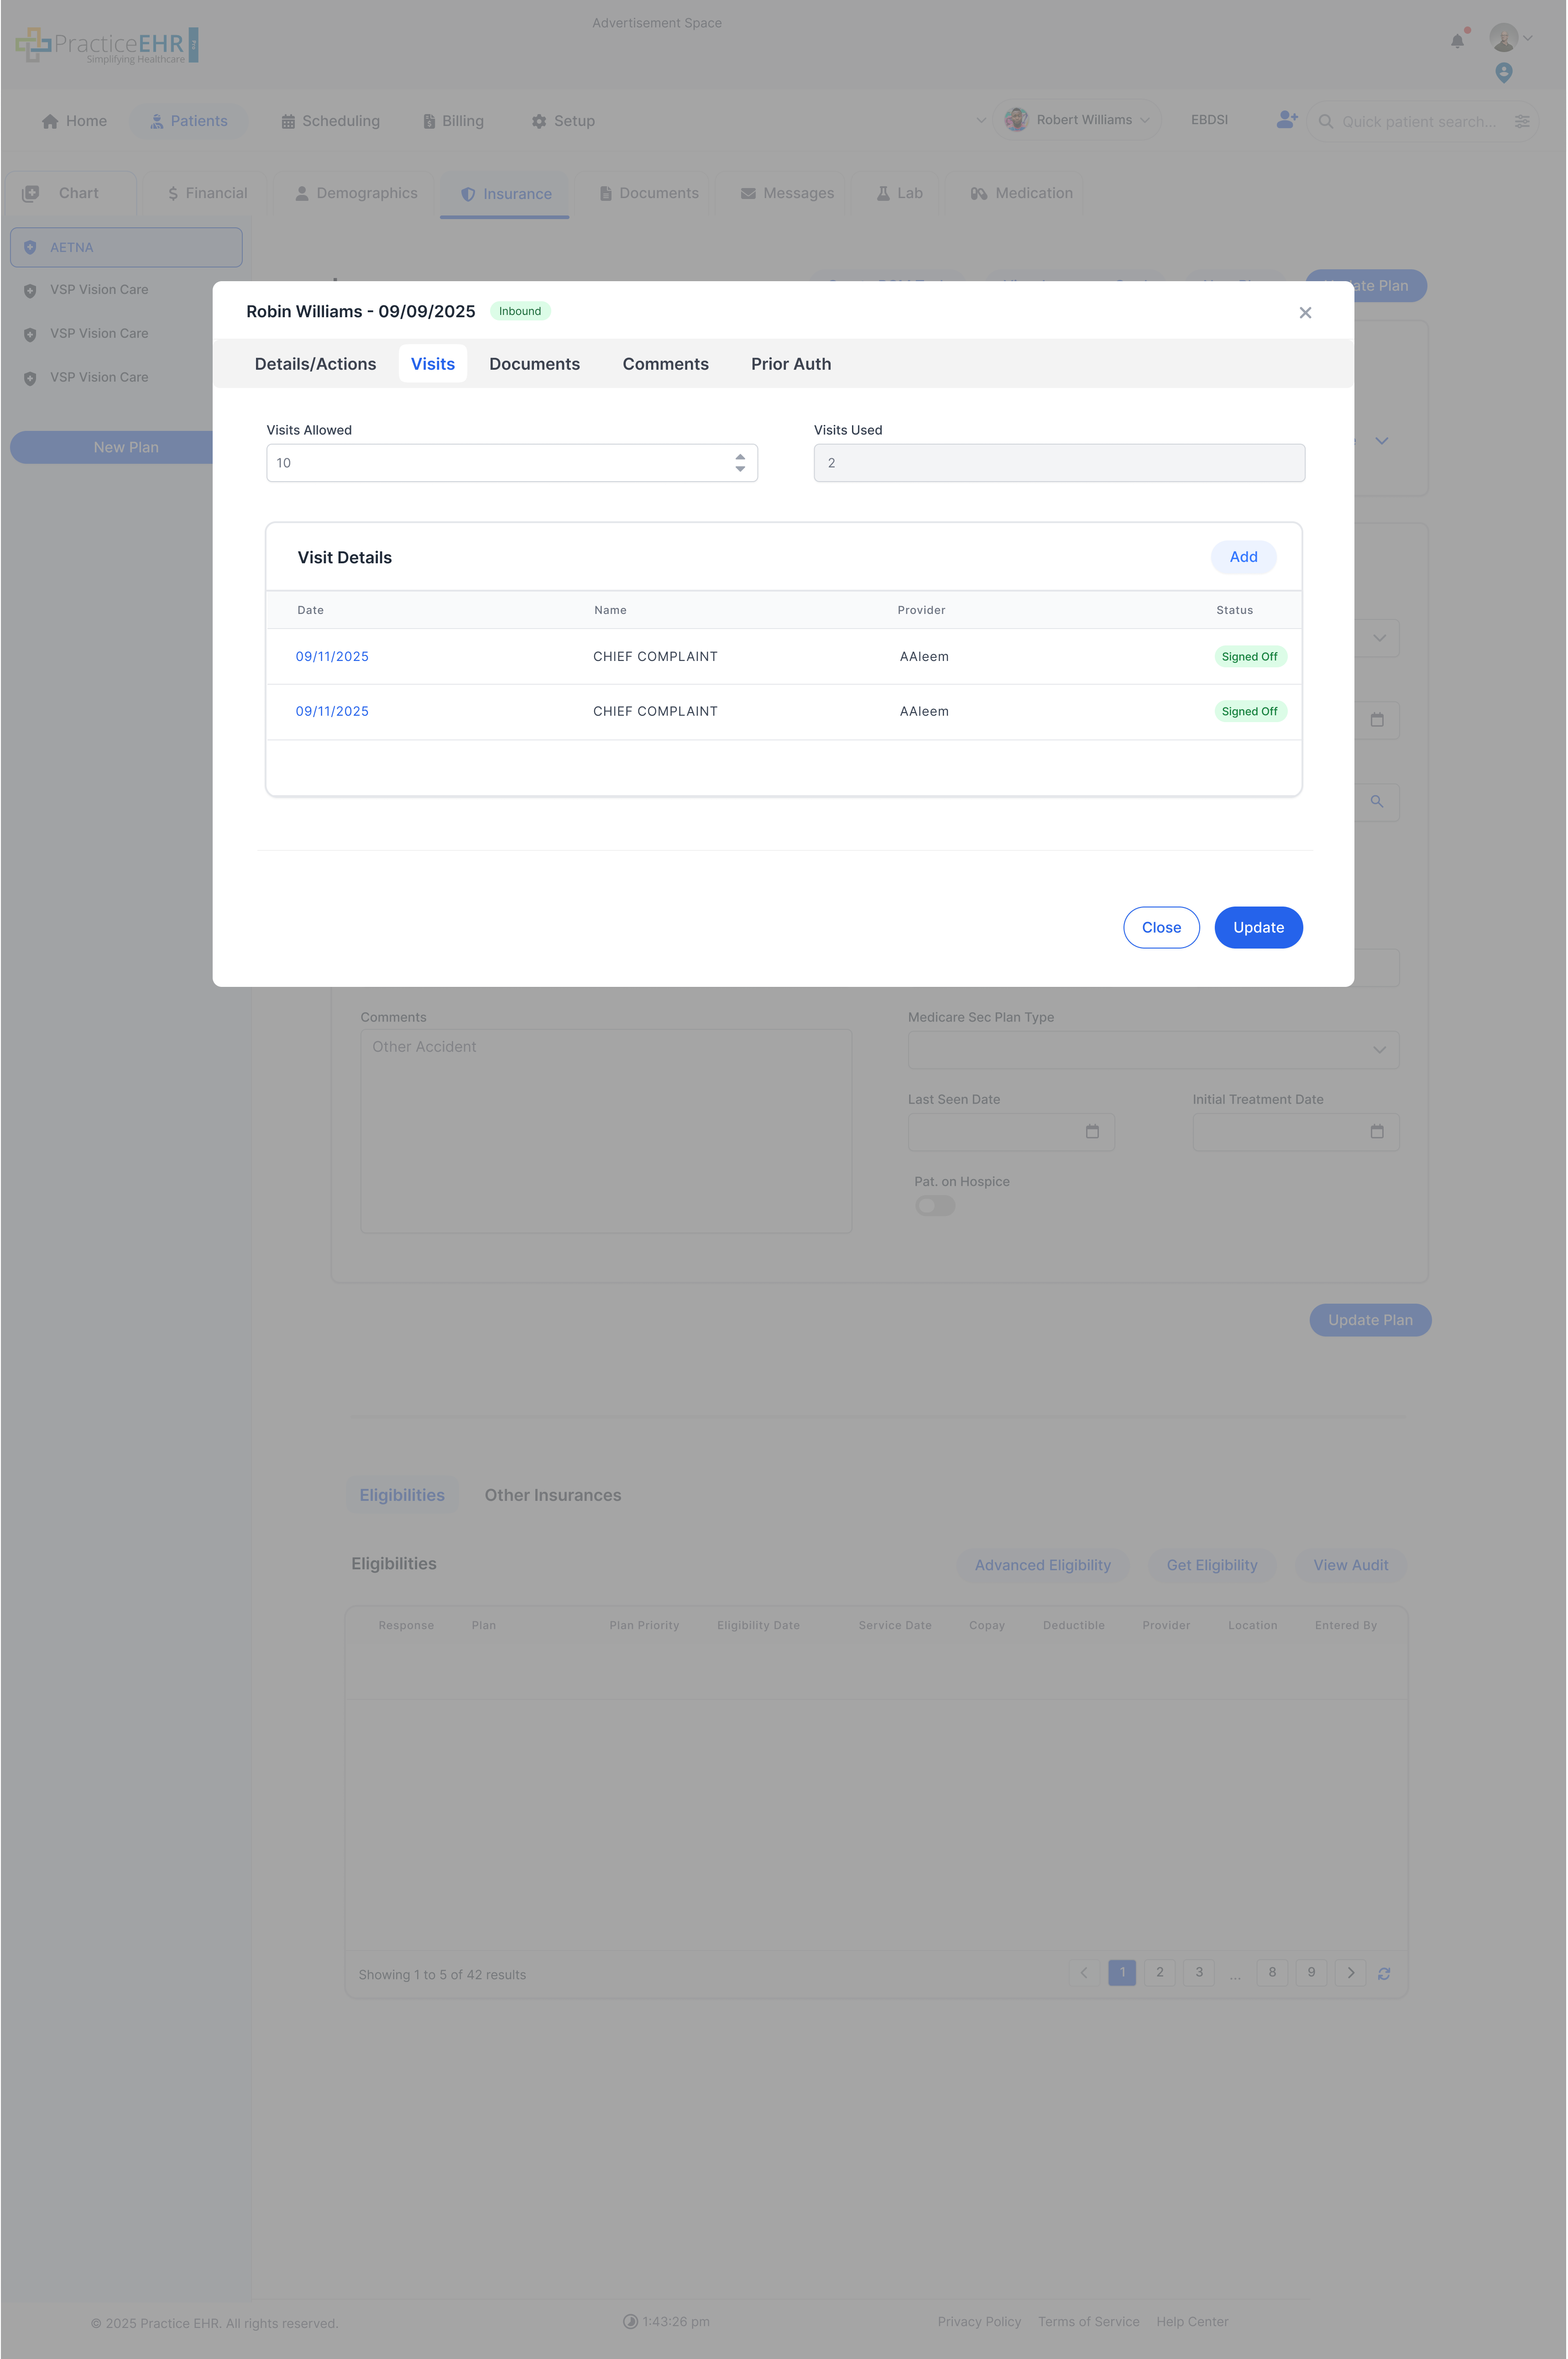Open the Last Seen Date calendar picker icon

[1092, 1131]
